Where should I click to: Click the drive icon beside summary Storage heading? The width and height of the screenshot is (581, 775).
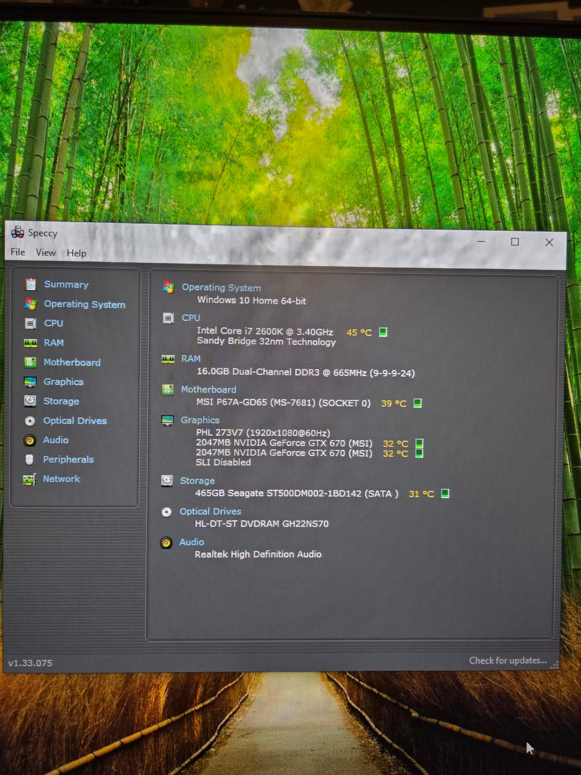click(x=167, y=480)
